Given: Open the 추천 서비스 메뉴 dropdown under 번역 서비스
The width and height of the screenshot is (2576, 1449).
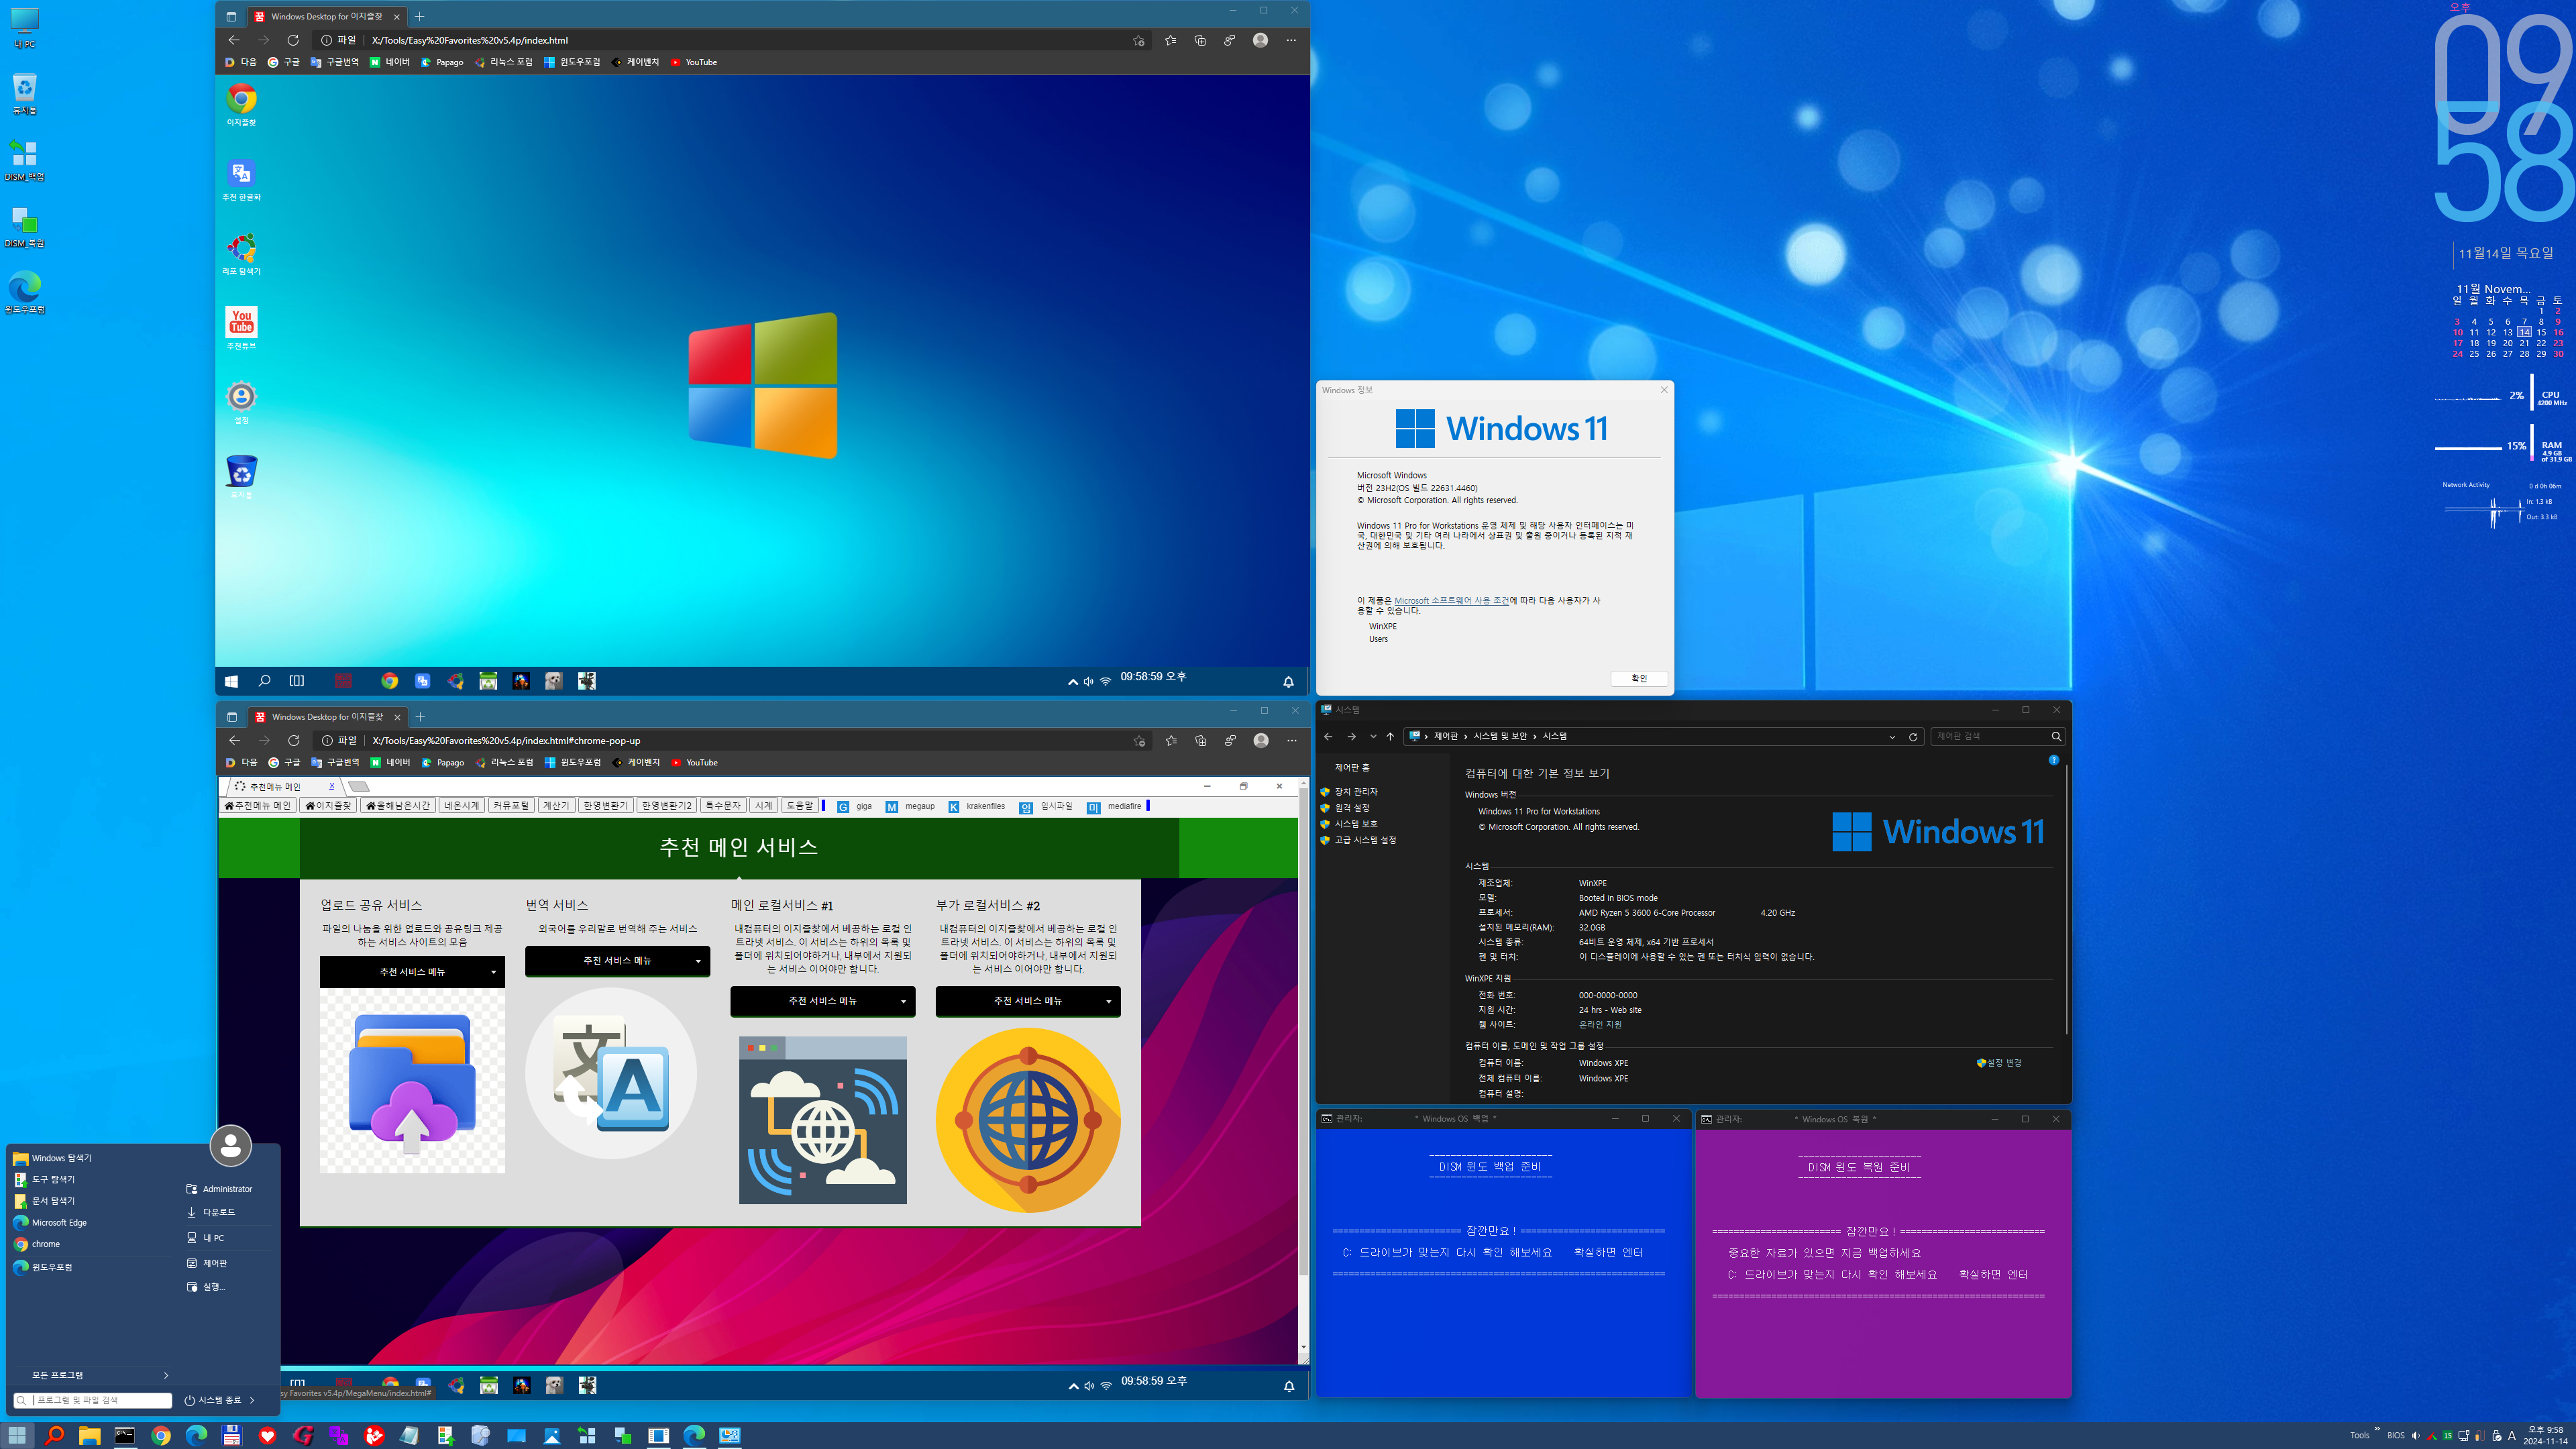Looking at the screenshot, I should pos(617,961).
